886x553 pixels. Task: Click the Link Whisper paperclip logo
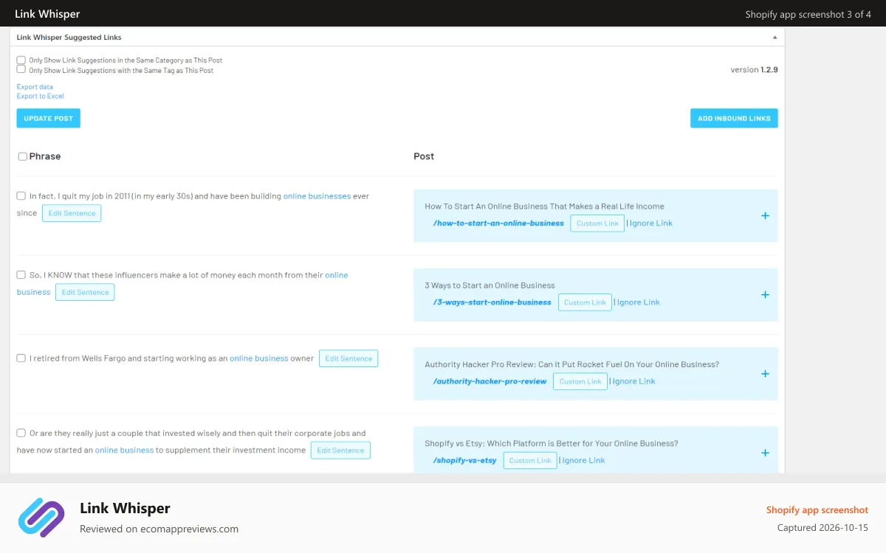(41, 518)
